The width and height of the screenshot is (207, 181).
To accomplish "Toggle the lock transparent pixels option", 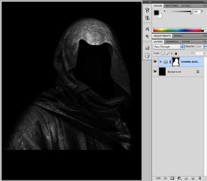I will pos(163,54).
